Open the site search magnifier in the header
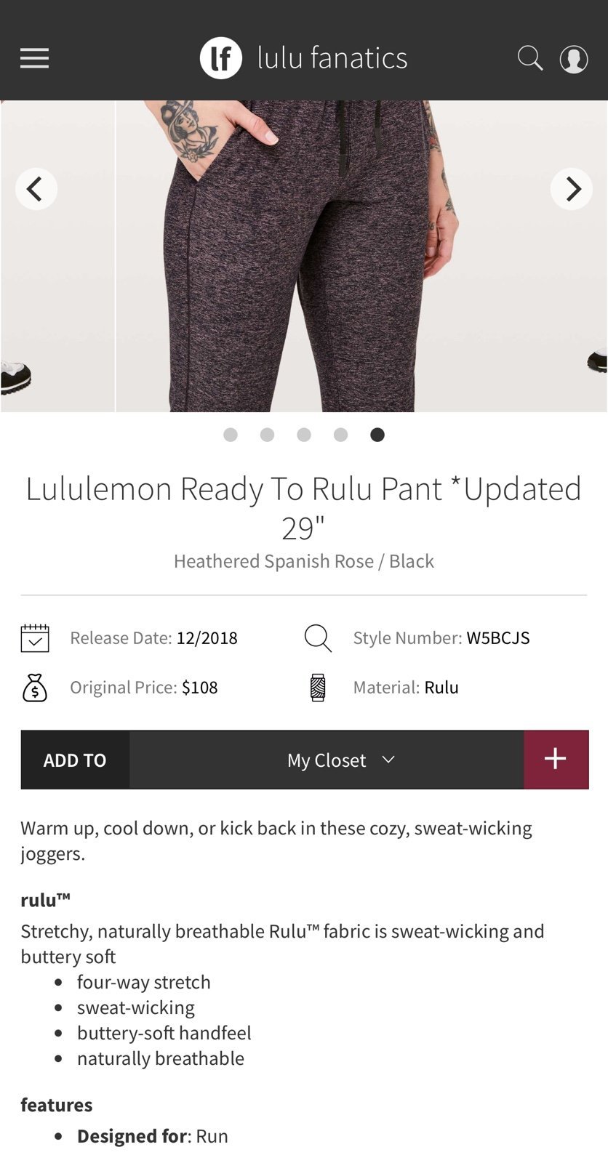608x1163 pixels. coord(530,58)
